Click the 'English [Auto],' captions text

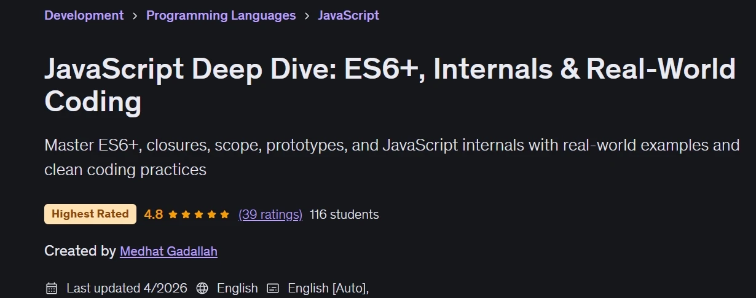(328, 288)
